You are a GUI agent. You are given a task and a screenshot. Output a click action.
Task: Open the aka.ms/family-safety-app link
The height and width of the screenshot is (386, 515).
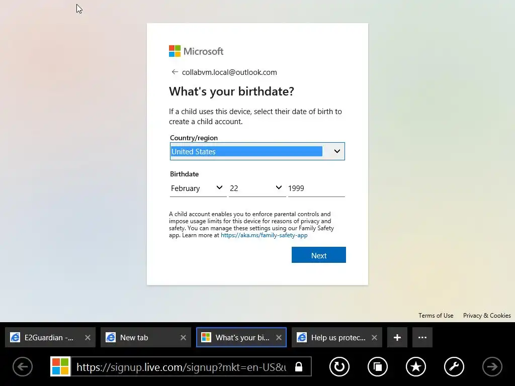(264, 235)
